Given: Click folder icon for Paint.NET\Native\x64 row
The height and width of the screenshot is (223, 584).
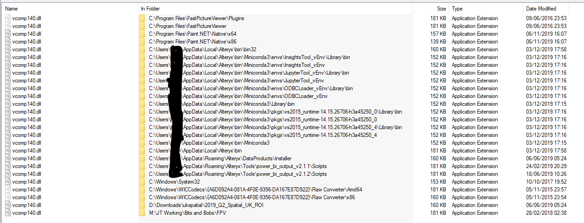Looking at the screenshot, I should point(142,34).
